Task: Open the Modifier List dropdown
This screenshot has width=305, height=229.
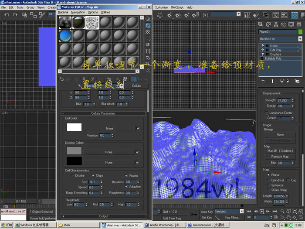Action: [300, 39]
